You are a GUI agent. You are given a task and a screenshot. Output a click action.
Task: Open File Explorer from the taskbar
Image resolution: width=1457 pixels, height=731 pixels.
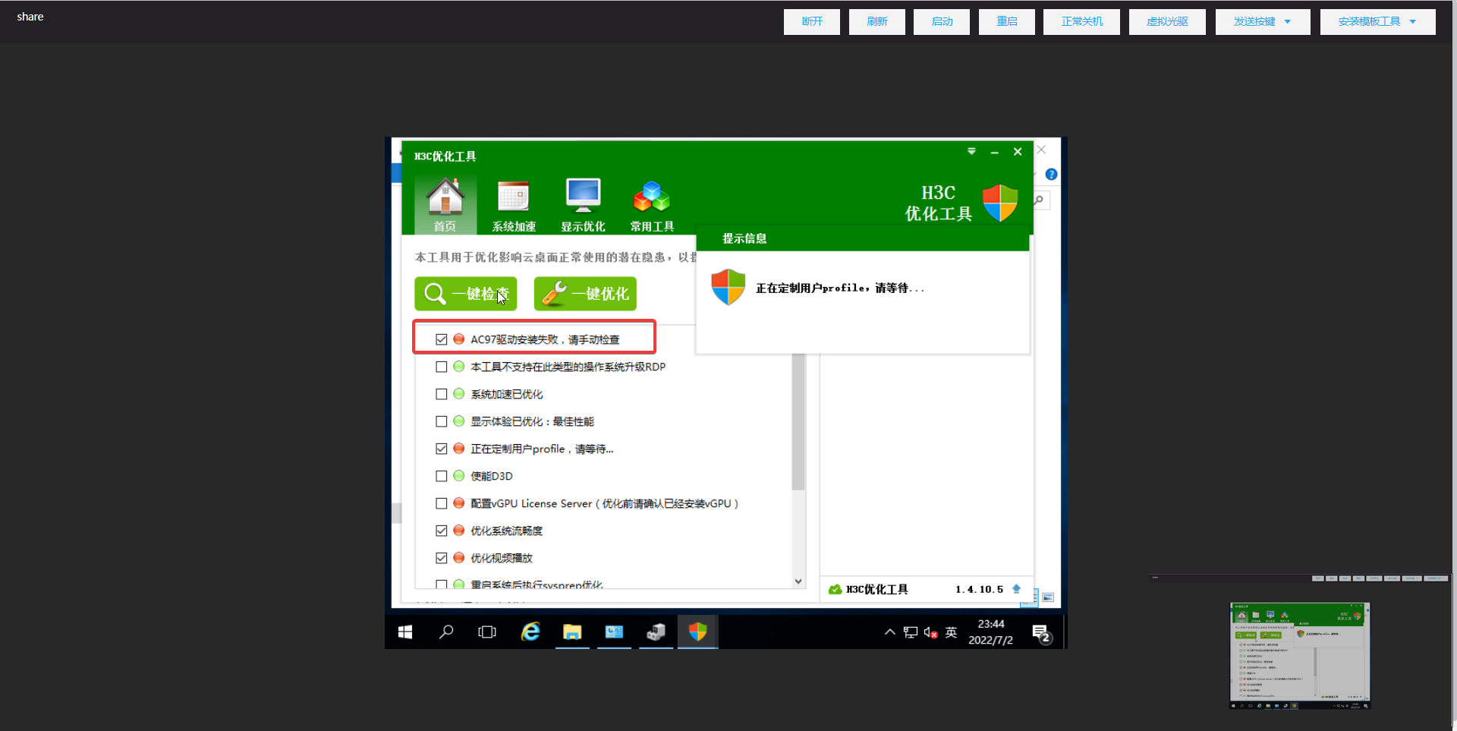572,632
